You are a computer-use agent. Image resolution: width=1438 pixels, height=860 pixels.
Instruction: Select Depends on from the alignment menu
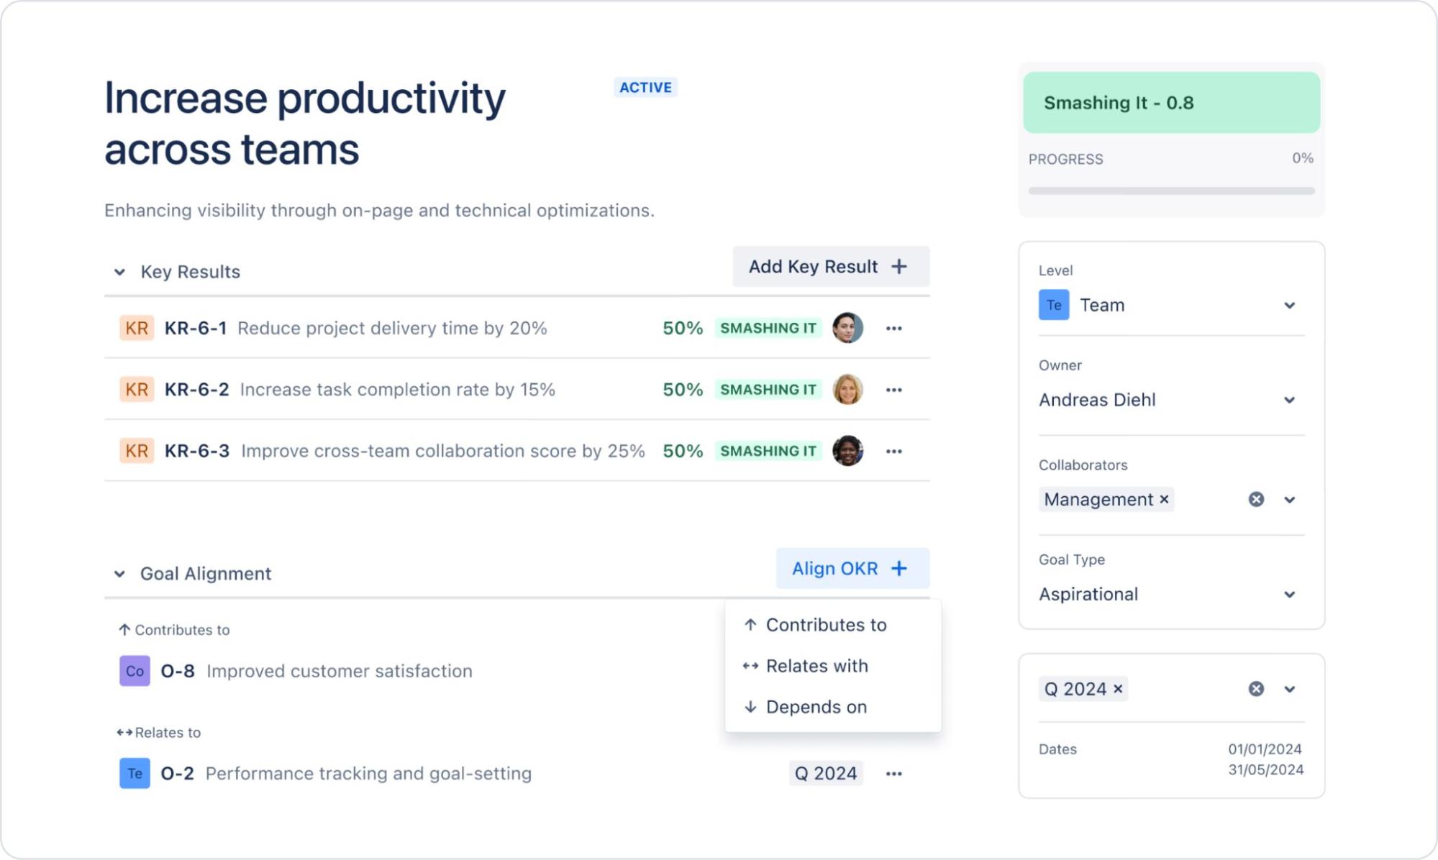pyautogui.click(x=815, y=707)
